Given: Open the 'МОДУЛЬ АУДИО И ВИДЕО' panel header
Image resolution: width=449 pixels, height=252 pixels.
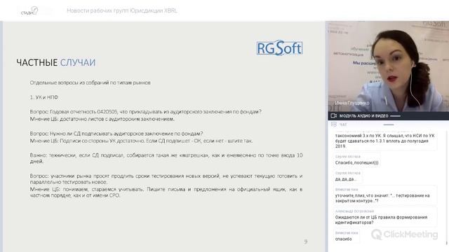Looking at the screenshot, I should coord(388,116).
